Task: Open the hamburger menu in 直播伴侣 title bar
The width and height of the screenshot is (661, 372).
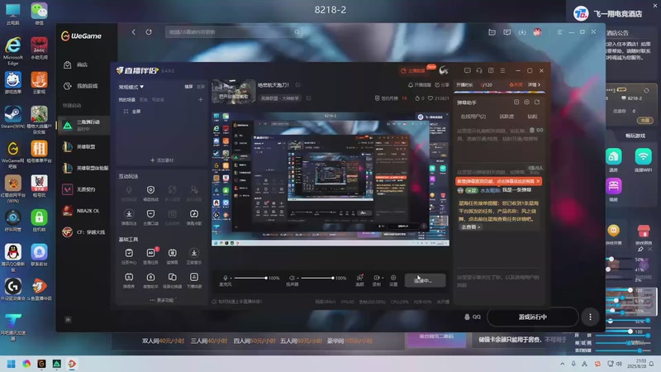Action: (502, 70)
